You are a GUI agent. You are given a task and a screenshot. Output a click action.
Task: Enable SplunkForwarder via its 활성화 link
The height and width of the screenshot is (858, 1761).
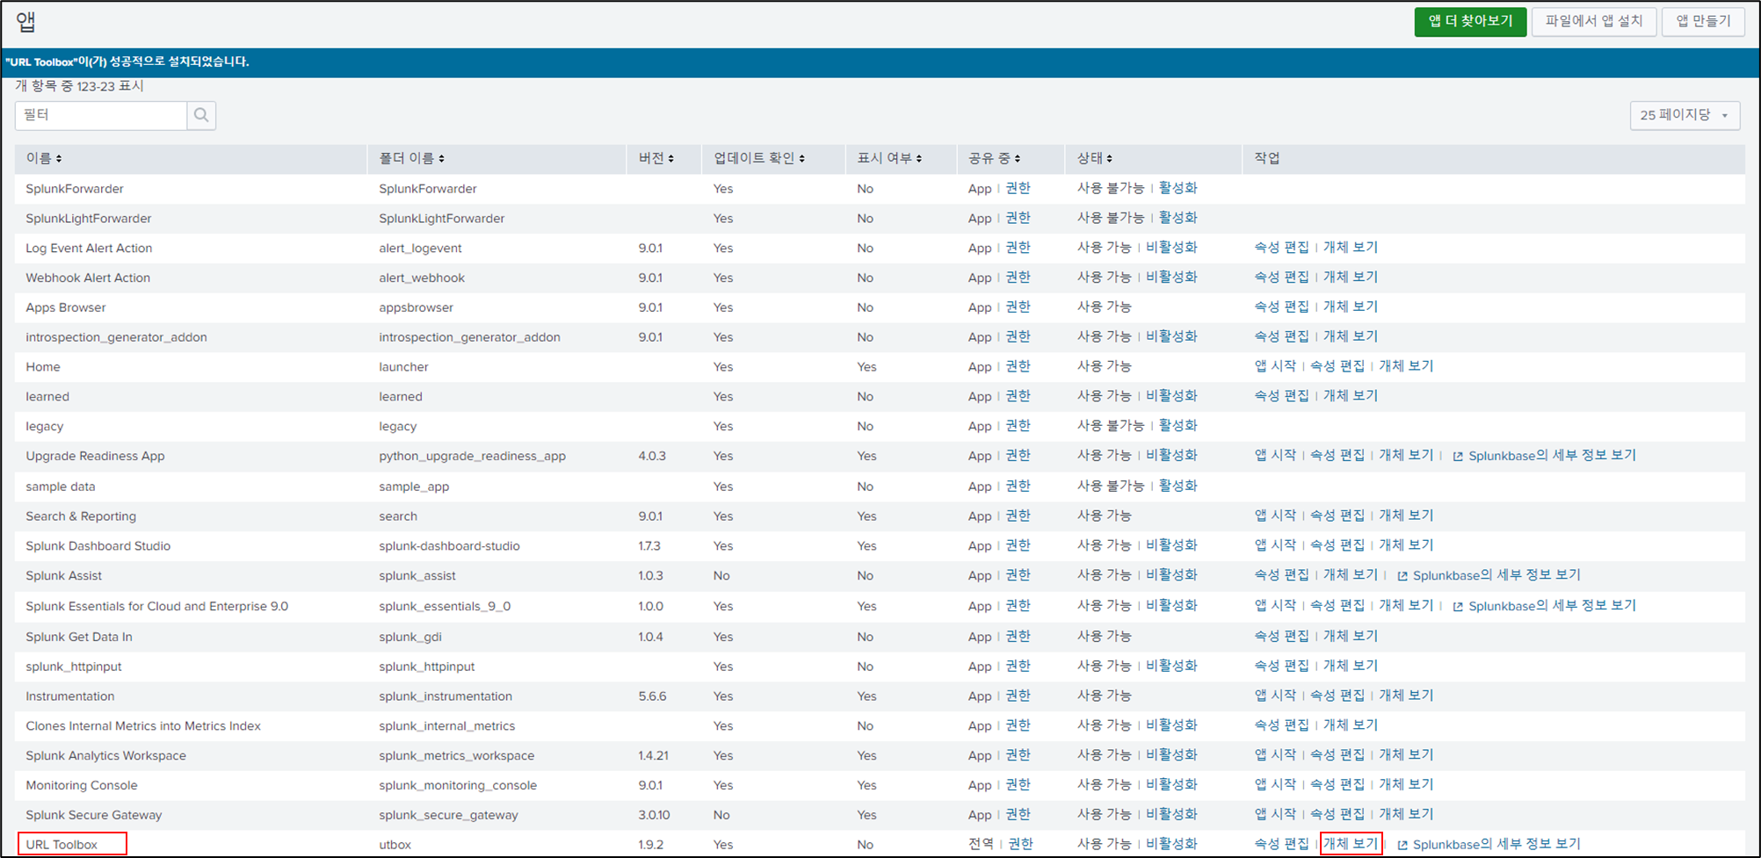[x=1178, y=188]
